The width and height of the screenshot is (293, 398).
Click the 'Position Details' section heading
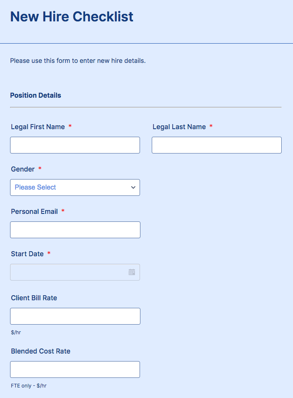coord(36,95)
